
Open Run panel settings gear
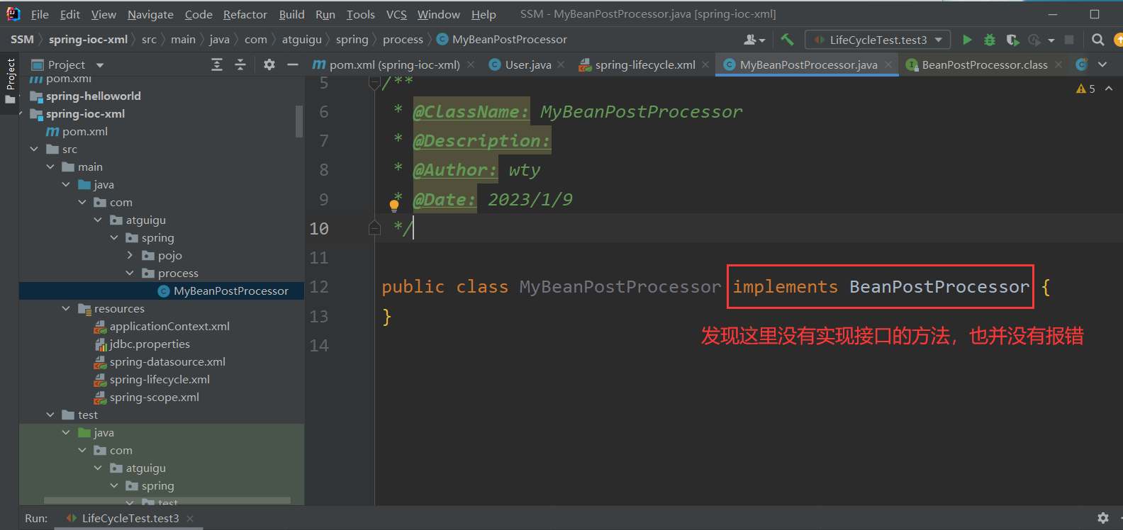pyautogui.click(x=1103, y=518)
